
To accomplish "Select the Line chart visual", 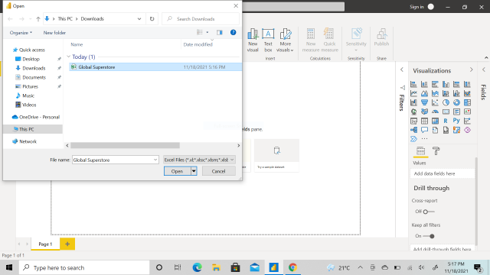I will (x=413, y=93).
